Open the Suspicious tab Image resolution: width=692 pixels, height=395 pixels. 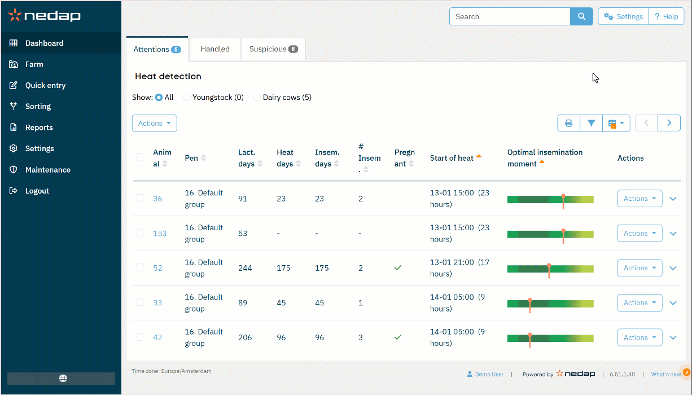273,49
